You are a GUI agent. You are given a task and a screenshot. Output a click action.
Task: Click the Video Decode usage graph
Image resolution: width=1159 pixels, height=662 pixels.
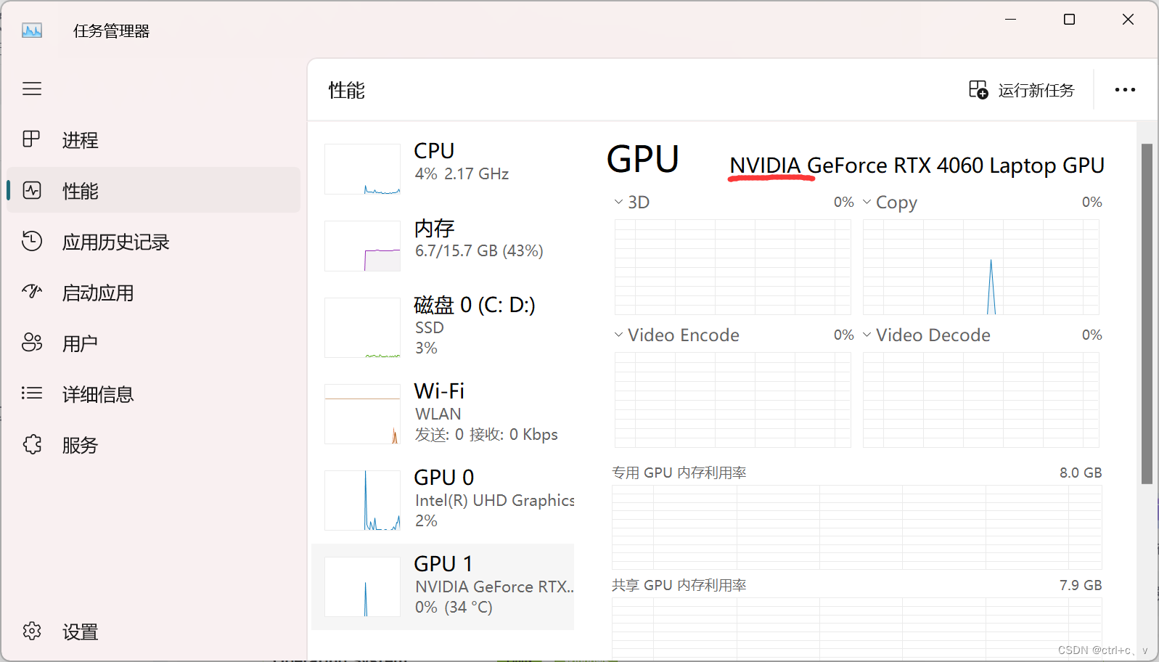(981, 400)
